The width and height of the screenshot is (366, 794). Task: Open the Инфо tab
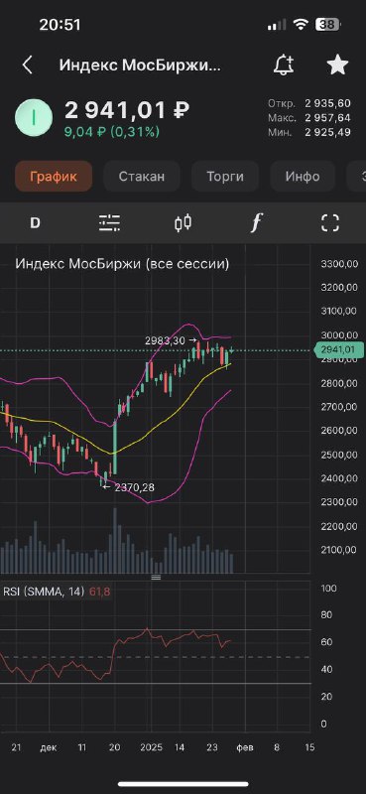tap(303, 177)
